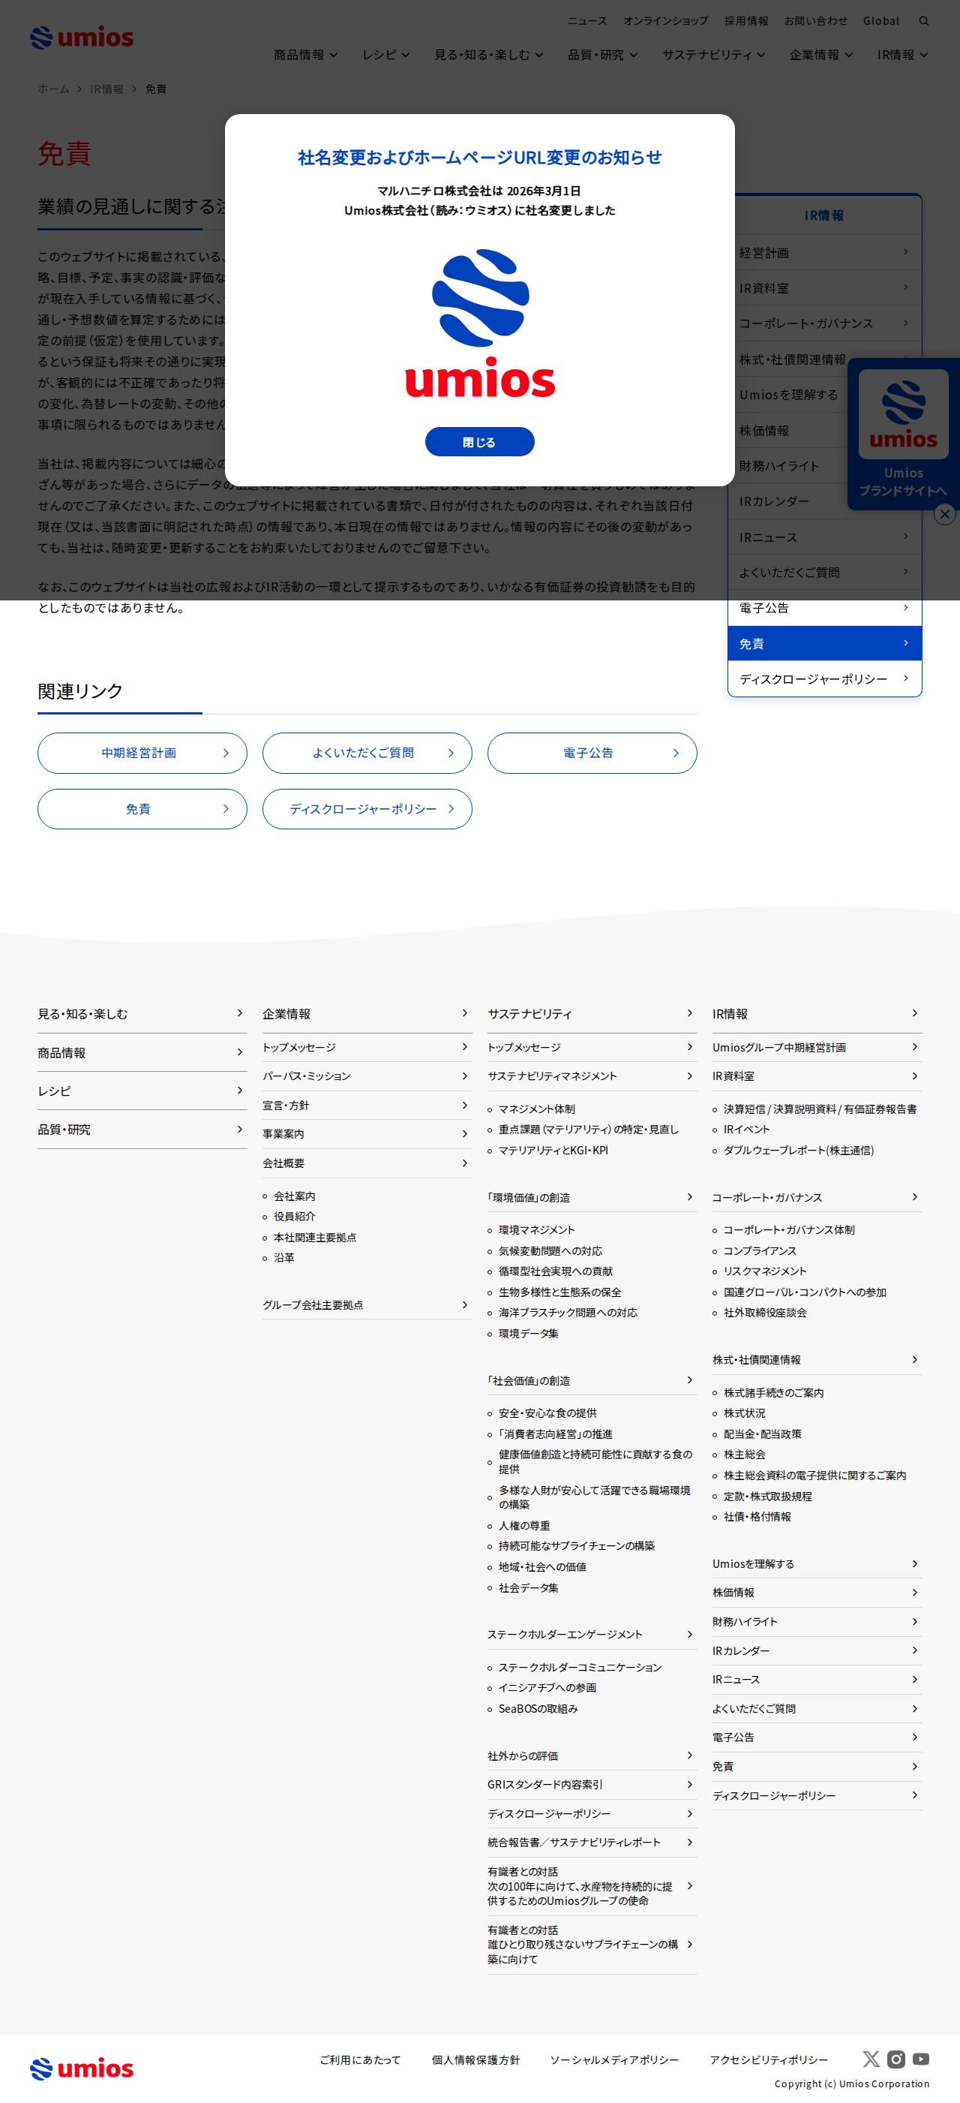Open the X (Twitter) social icon in footer
The width and height of the screenshot is (960, 2103).
click(x=871, y=2058)
